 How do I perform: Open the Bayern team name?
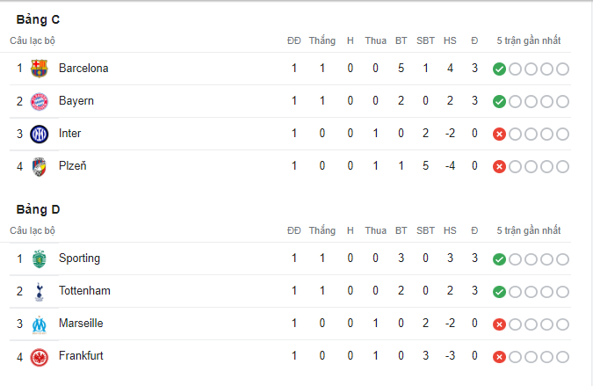[76, 101]
